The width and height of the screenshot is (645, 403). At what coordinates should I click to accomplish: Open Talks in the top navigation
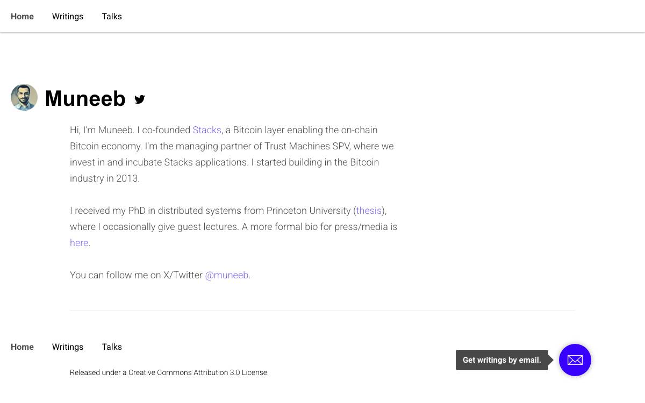coord(112,16)
